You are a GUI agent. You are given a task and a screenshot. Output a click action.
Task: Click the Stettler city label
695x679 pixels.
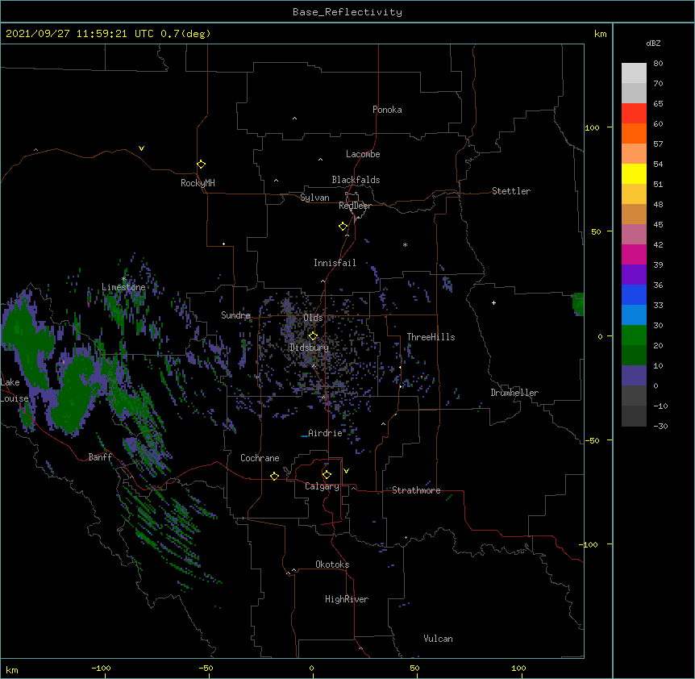coord(511,191)
